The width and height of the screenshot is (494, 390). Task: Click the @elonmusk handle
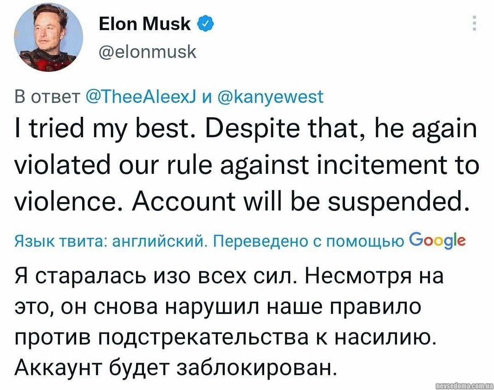(148, 52)
